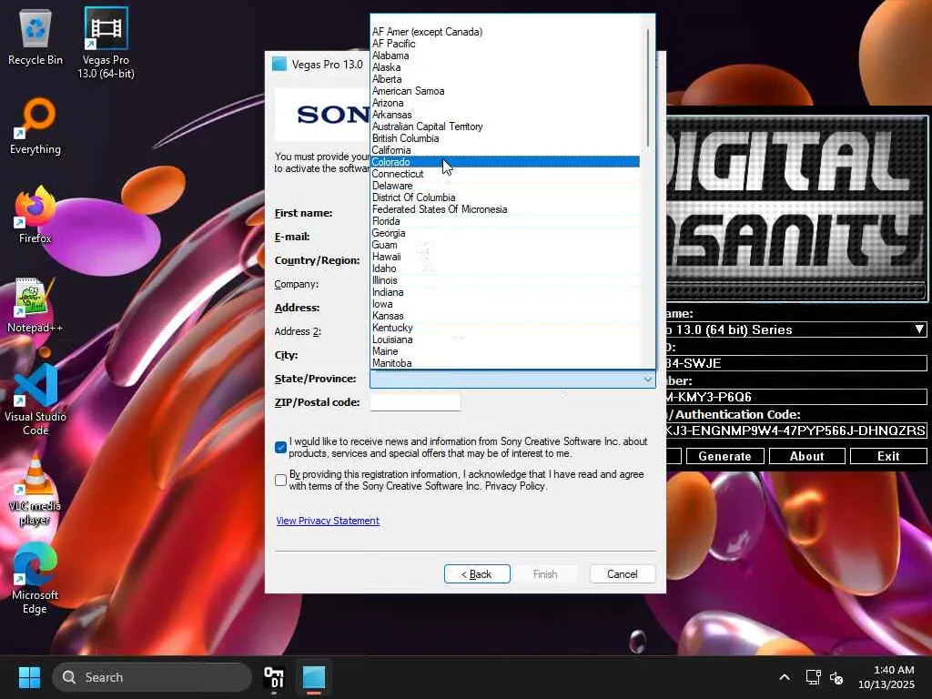Screen dimensions: 932x699
Task: Cancel the Vegas Pro registration dialog
Action: [x=623, y=574]
